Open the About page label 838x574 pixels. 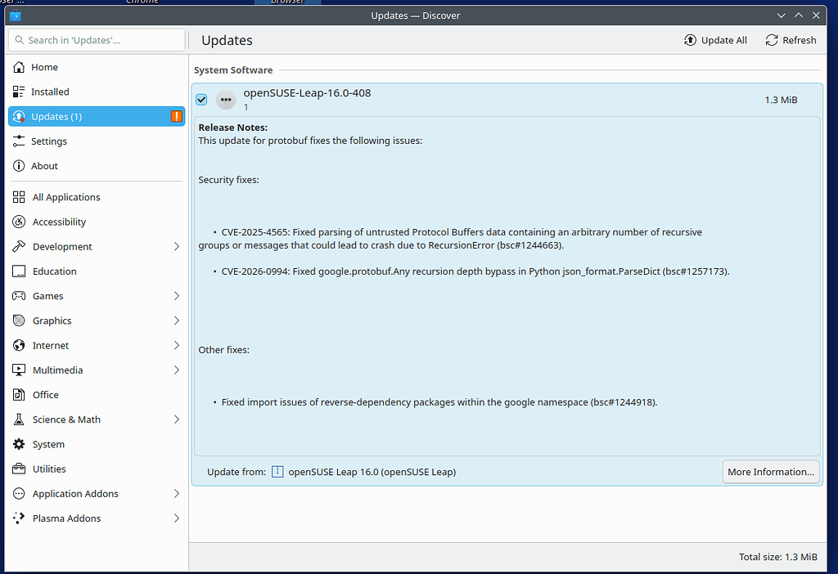(44, 166)
